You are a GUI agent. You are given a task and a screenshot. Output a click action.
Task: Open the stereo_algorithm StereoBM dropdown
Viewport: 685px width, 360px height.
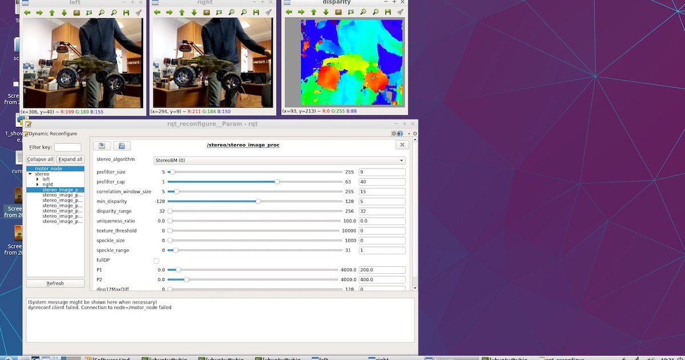(280, 161)
